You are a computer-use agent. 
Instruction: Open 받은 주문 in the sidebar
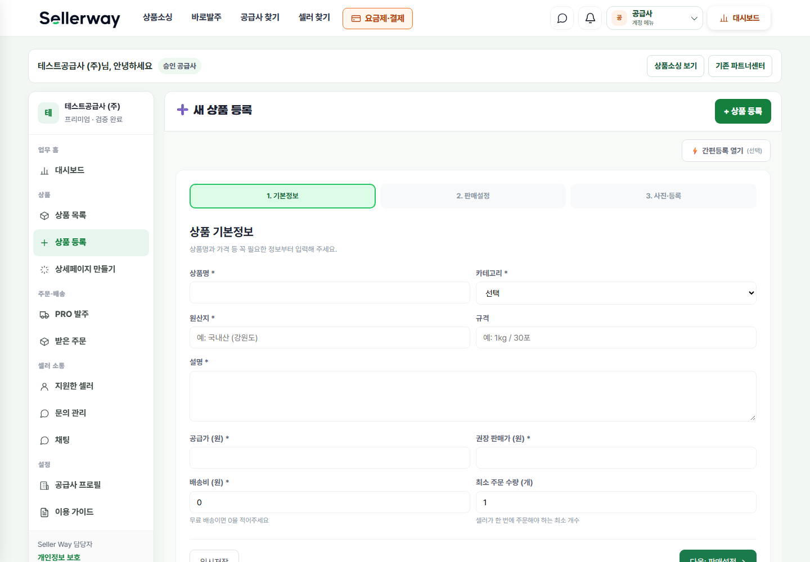click(x=91, y=341)
